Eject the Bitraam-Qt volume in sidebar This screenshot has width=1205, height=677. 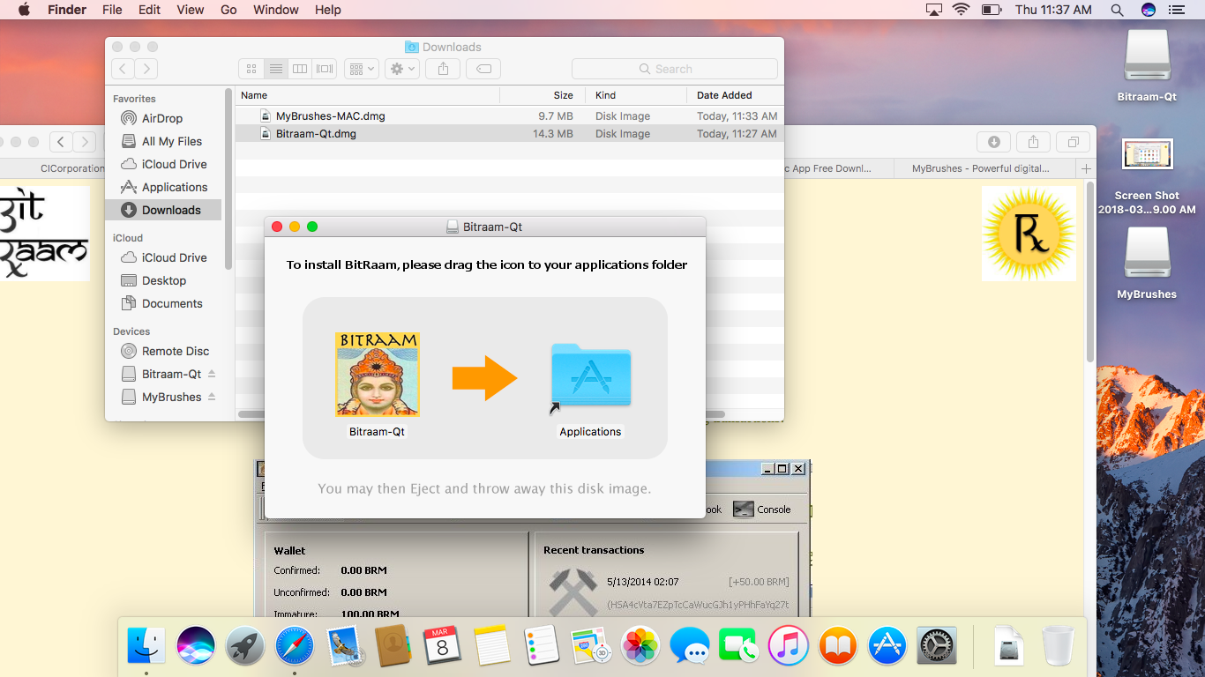tap(212, 374)
